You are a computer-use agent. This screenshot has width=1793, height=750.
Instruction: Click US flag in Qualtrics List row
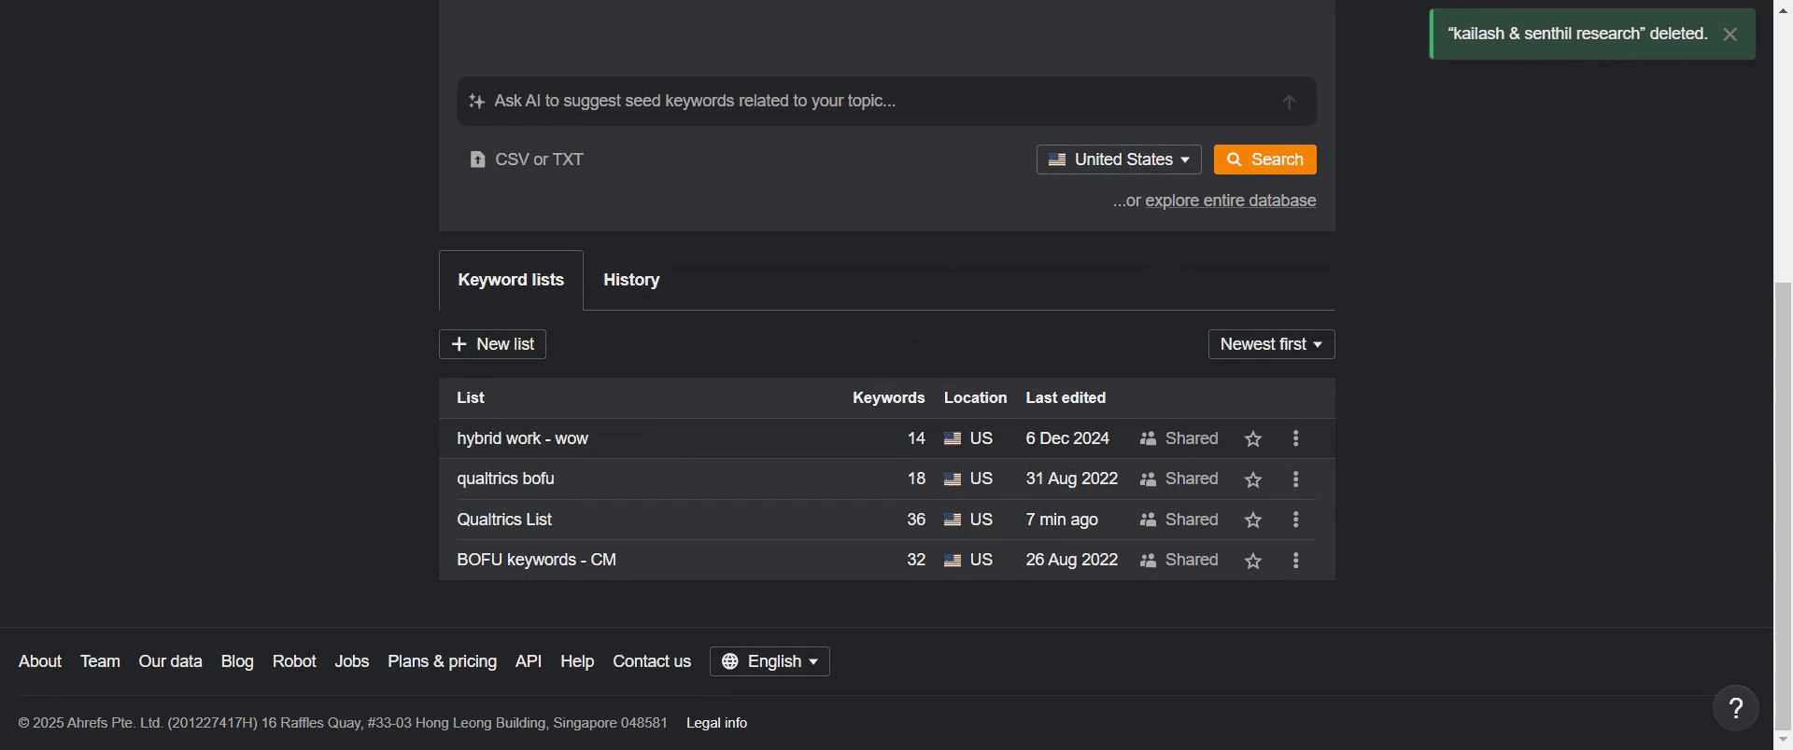tap(953, 520)
